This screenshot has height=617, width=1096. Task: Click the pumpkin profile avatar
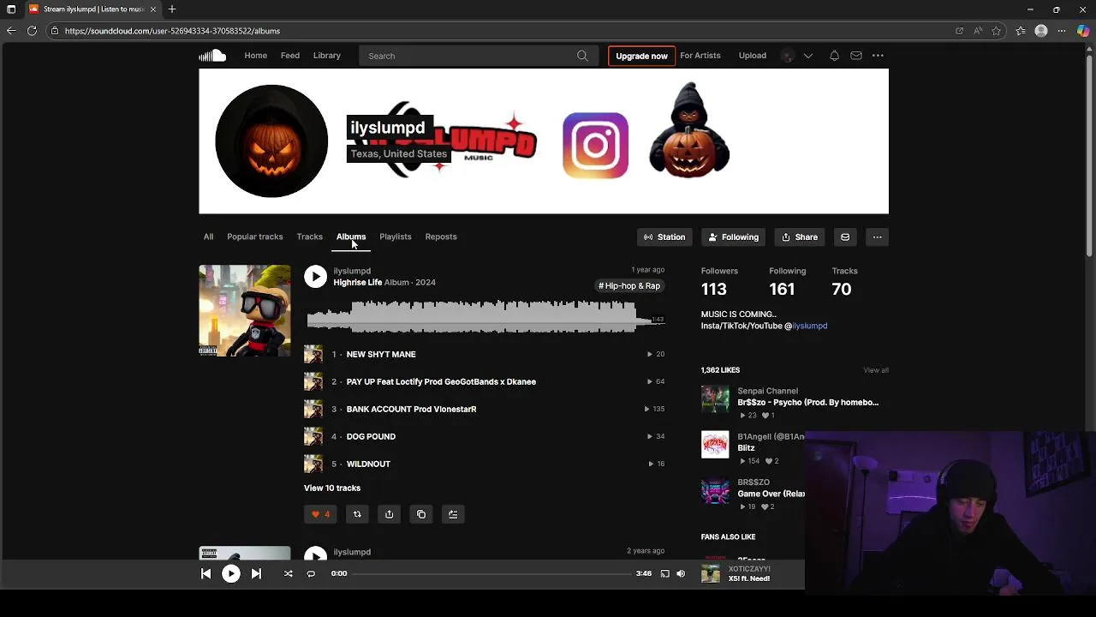[271, 141]
